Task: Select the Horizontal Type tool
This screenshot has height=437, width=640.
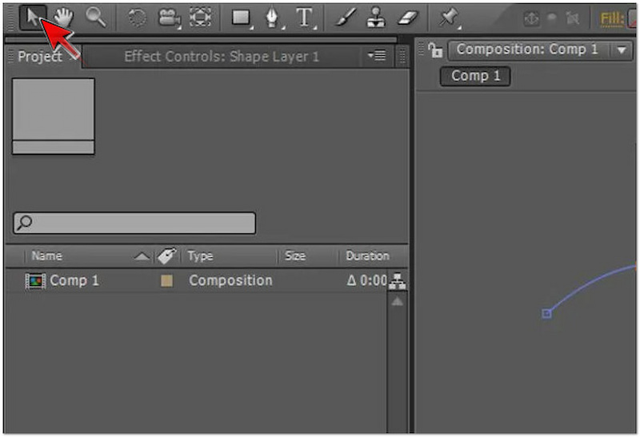Action: click(305, 18)
